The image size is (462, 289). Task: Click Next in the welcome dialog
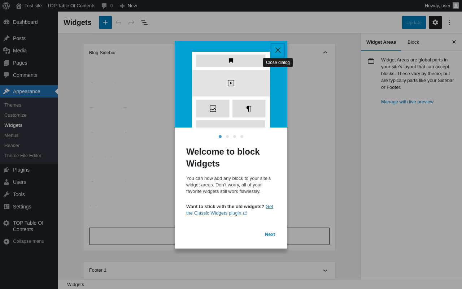click(x=270, y=234)
